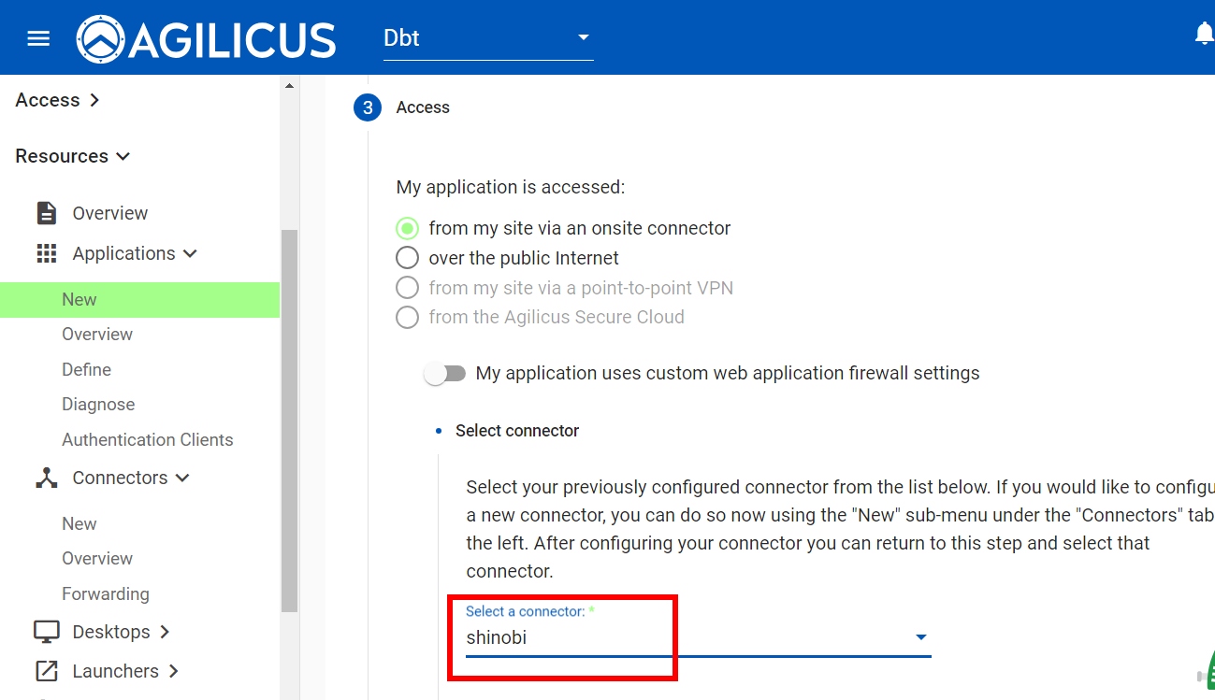Open the Dbt organisation dropdown

[x=487, y=38]
